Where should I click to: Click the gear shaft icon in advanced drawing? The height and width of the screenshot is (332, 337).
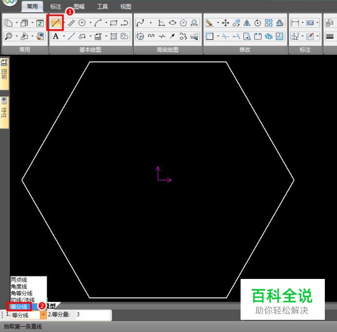[194, 37]
